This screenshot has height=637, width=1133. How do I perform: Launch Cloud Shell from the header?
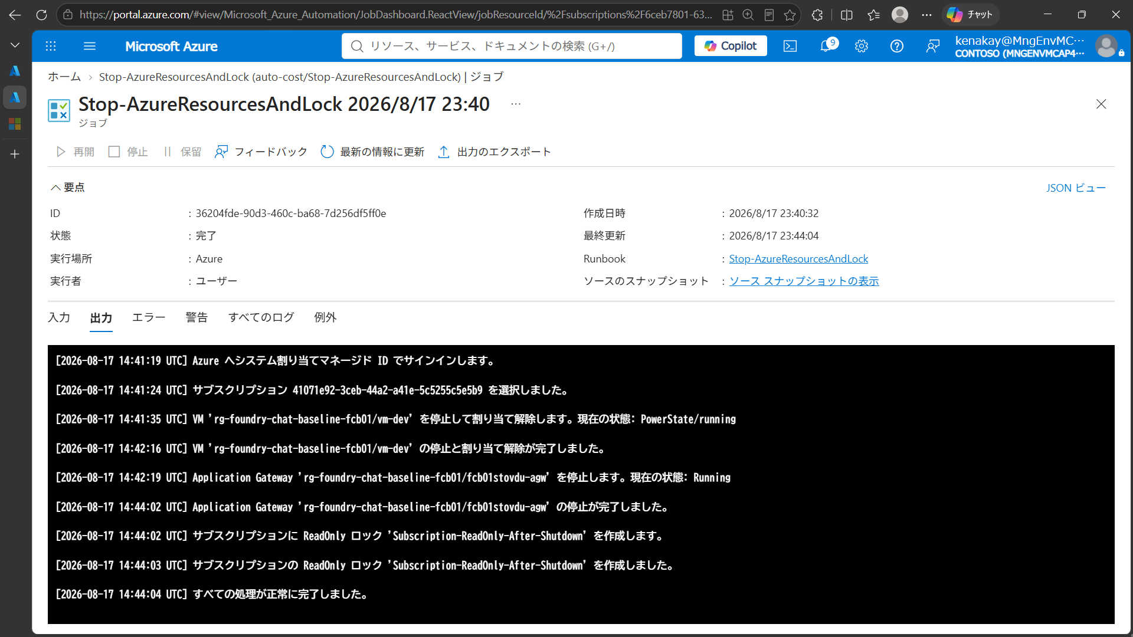point(790,46)
